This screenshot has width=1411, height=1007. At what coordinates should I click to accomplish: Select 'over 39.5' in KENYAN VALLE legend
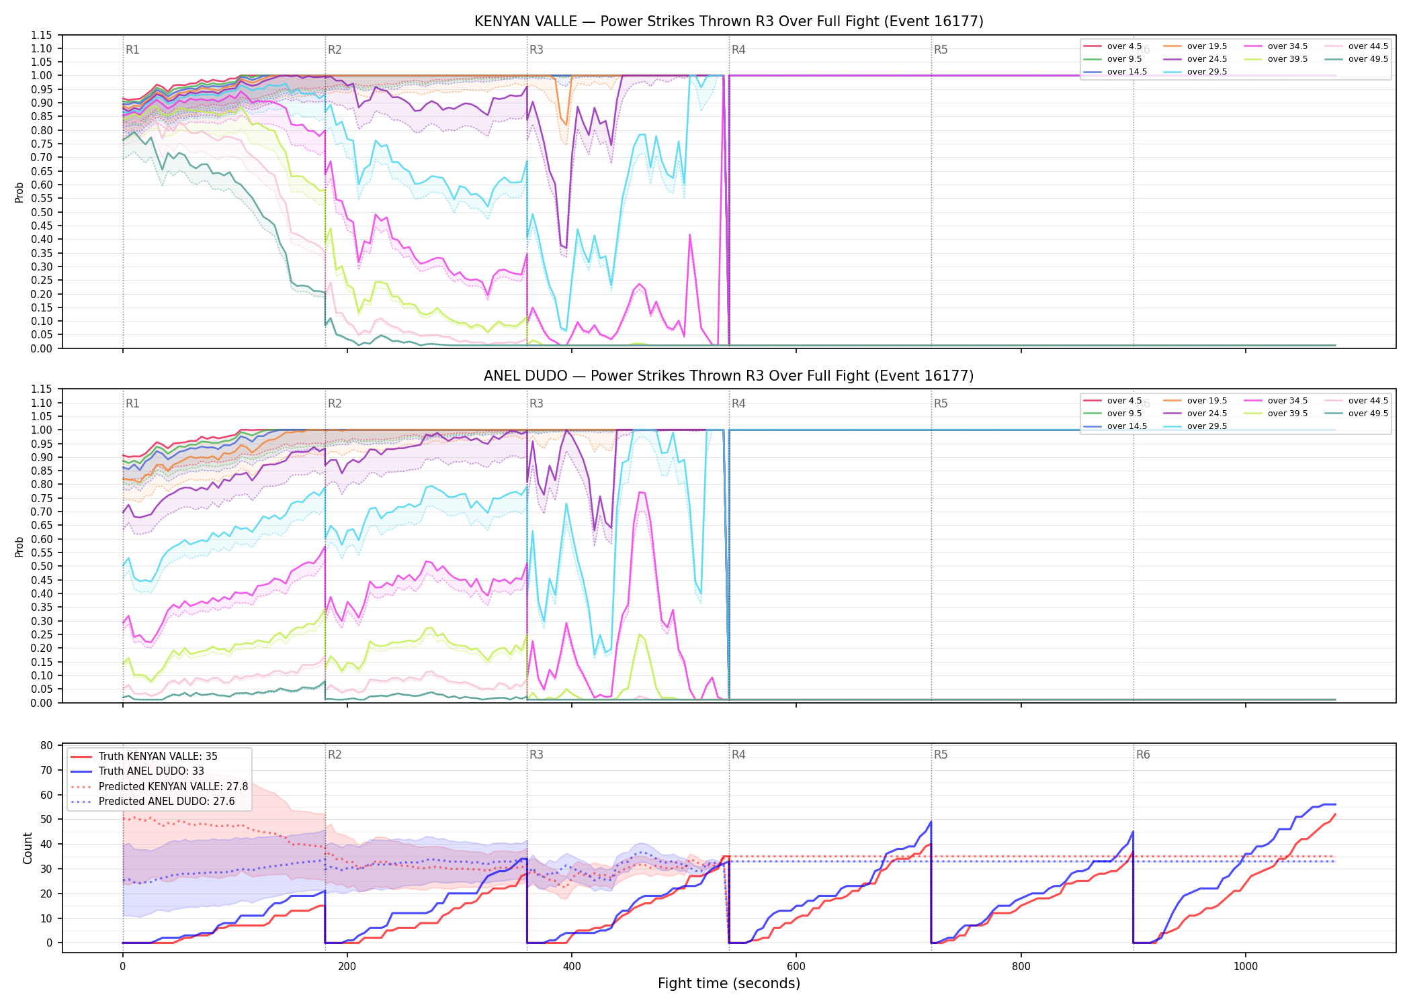tap(1276, 59)
